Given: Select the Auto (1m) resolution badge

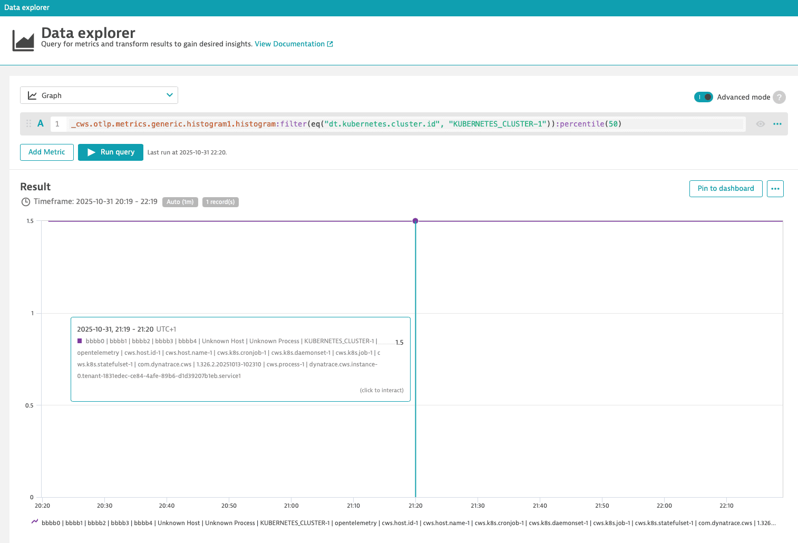Looking at the screenshot, I should click(180, 202).
